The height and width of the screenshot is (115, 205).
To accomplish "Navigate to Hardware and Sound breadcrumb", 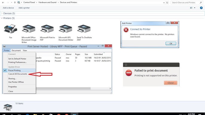I will (x=47, y=2).
